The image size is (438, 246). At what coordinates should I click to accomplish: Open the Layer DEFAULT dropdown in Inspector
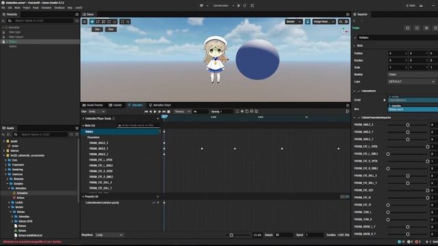[411, 82]
